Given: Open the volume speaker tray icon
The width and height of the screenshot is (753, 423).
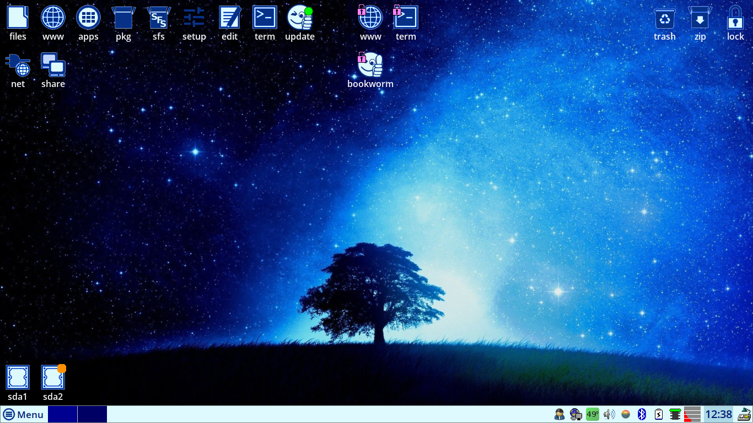Looking at the screenshot, I should 609,414.
